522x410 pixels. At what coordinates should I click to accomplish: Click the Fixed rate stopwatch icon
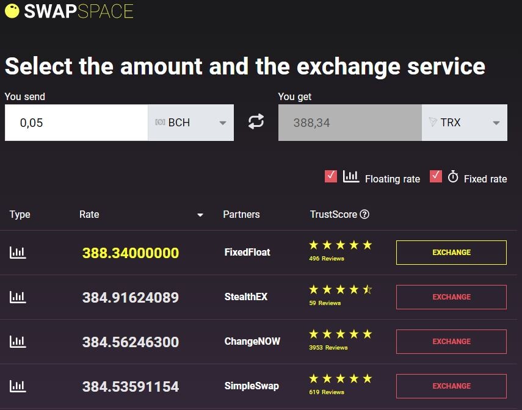pyautogui.click(x=453, y=176)
